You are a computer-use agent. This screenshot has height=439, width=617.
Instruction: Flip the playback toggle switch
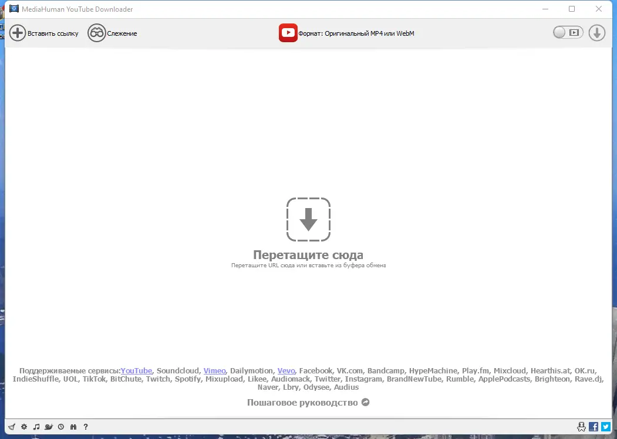[567, 33]
